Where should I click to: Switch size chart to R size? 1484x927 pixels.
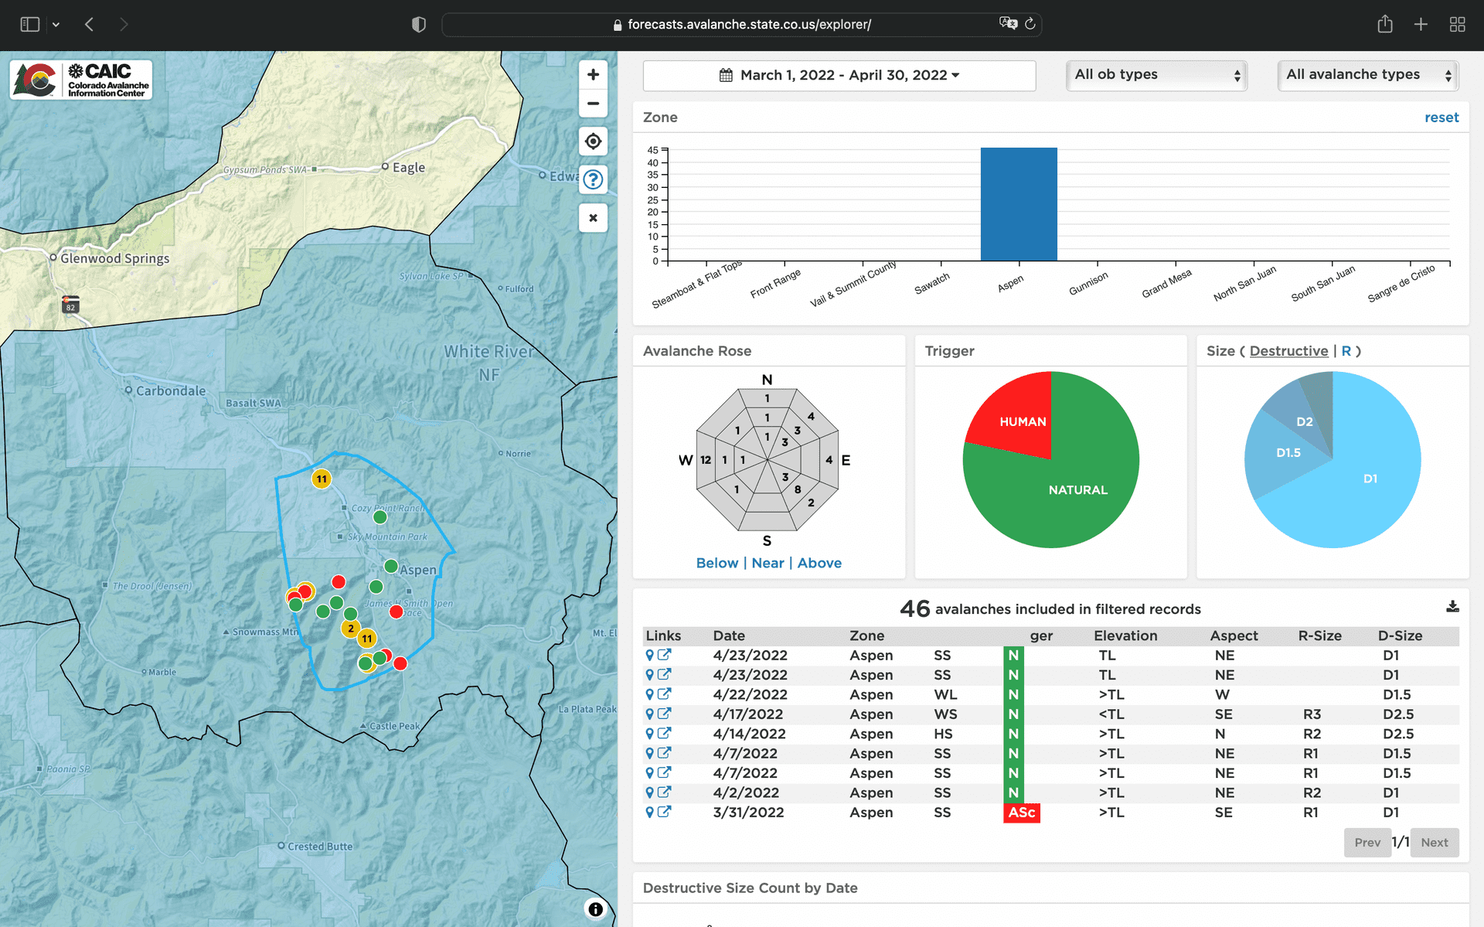pos(1346,351)
